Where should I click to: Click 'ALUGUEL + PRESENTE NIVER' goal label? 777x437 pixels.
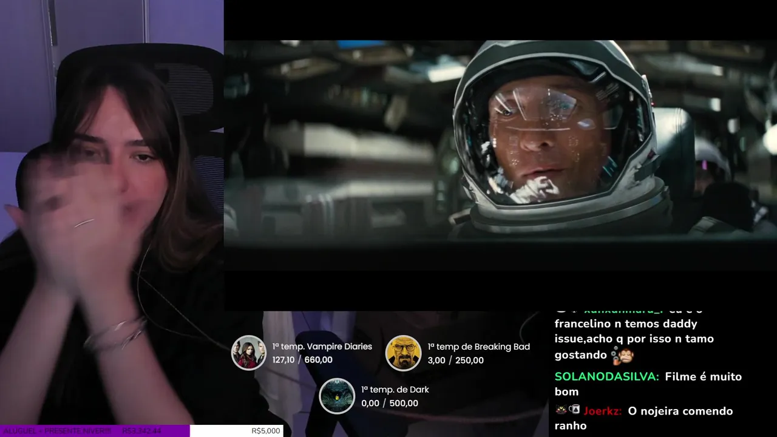56,431
